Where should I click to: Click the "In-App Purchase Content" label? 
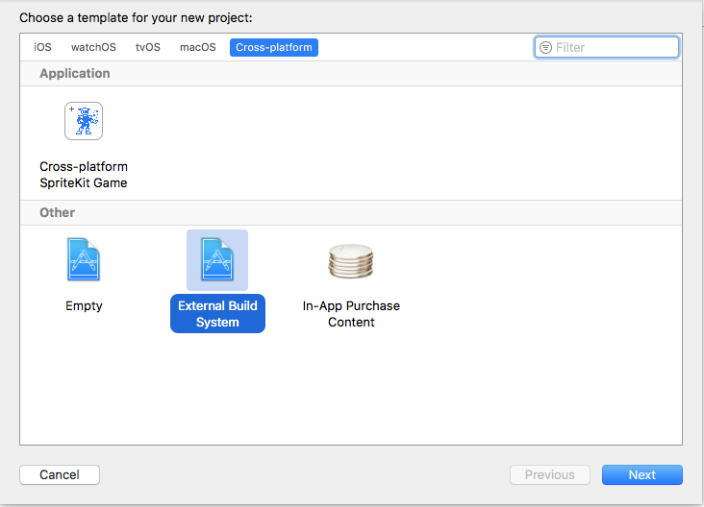pos(351,314)
